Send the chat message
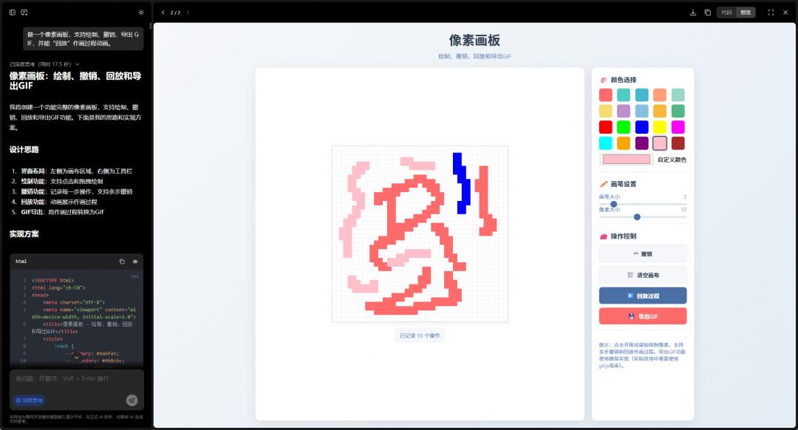798x430 pixels. pos(132,400)
